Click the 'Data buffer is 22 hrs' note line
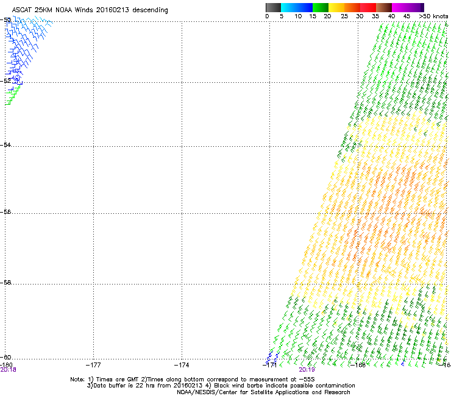The width and height of the screenshot is (451, 396). (x=221, y=386)
